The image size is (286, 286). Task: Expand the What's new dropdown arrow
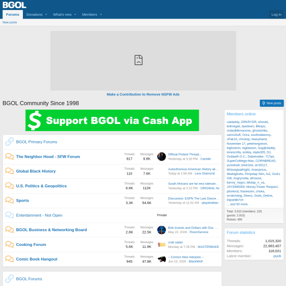point(75,15)
